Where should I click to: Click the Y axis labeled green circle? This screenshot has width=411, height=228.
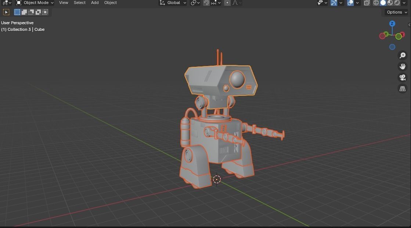386,35
